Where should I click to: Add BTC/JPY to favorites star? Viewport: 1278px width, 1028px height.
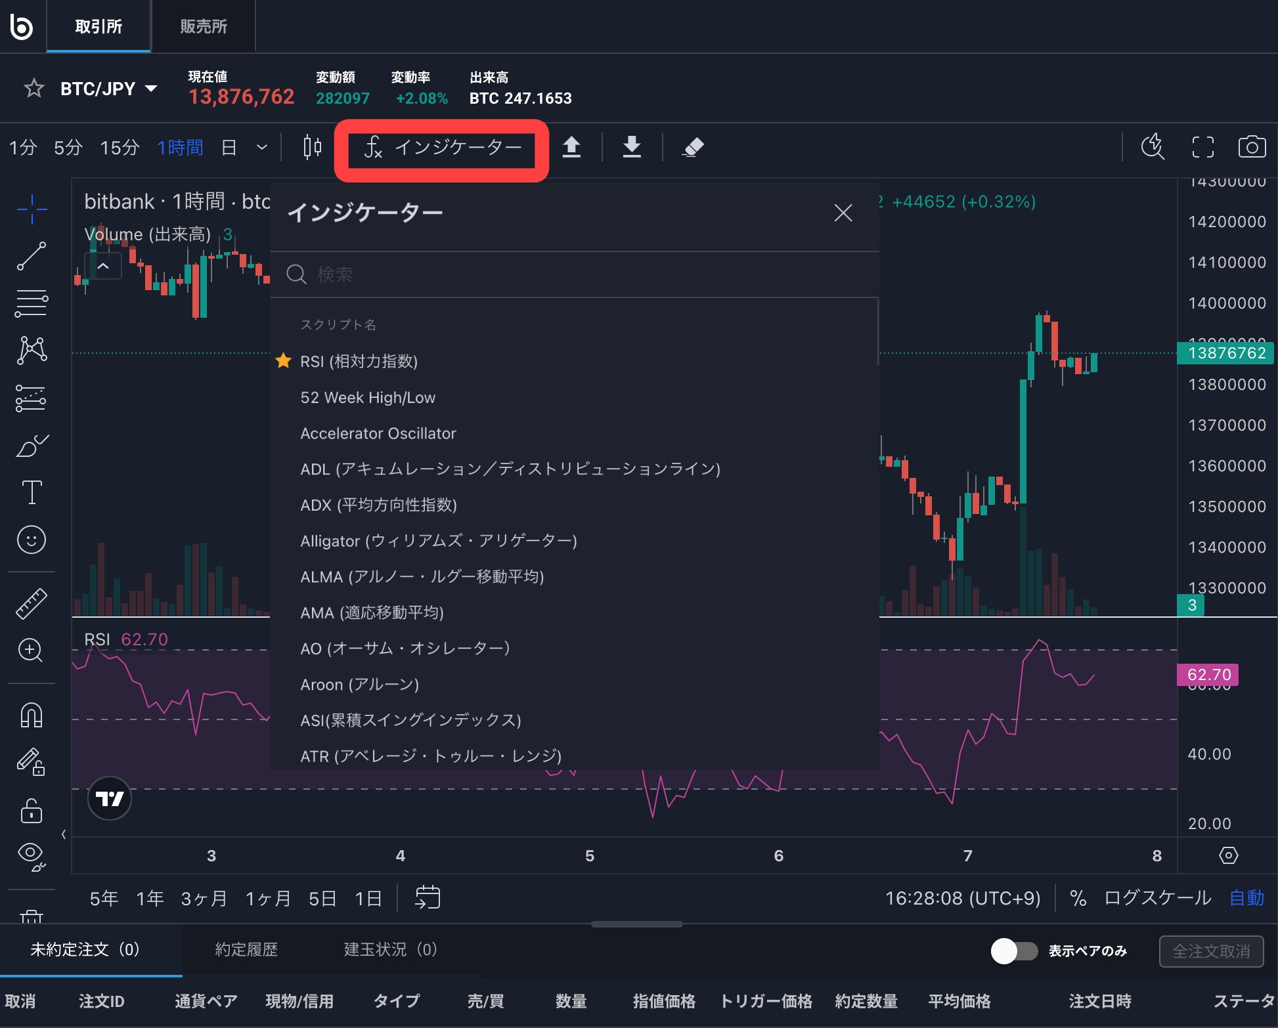coord(33,88)
